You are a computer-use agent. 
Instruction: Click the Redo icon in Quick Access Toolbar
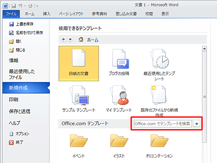coord(30,6)
